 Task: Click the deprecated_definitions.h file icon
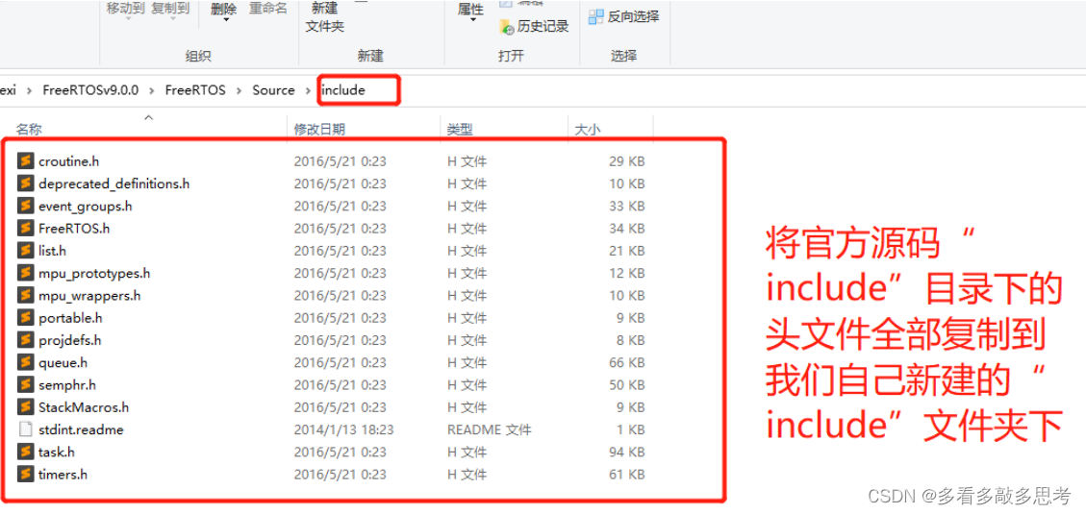coord(26,184)
